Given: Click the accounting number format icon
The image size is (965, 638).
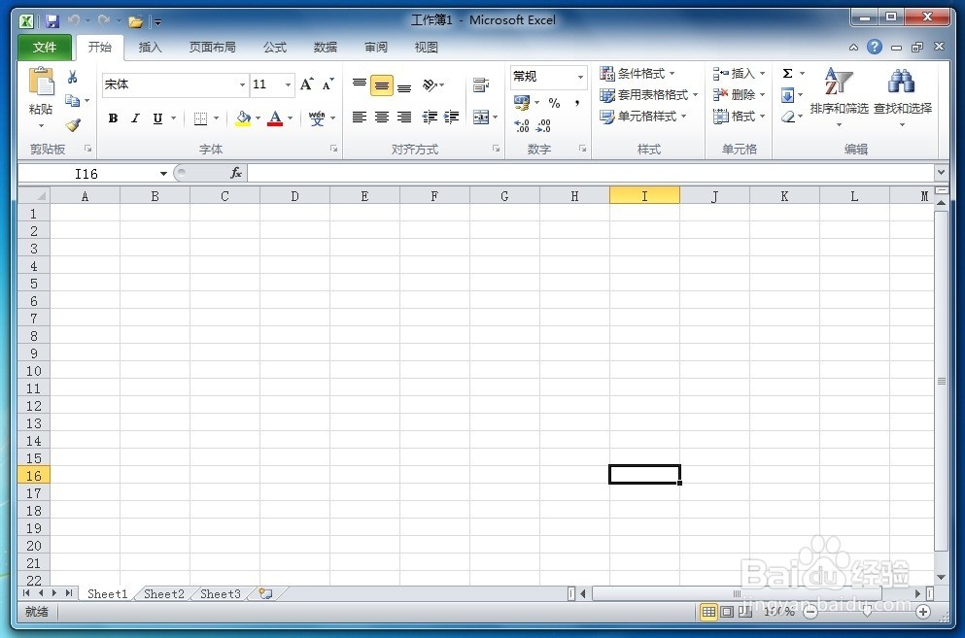Looking at the screenshot, I should (522, 102).
